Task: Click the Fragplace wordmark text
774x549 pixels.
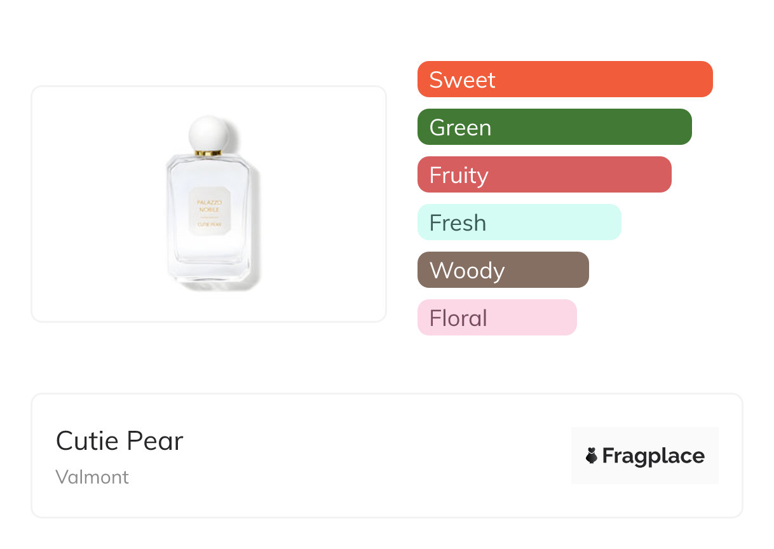Action: (653, 456)
